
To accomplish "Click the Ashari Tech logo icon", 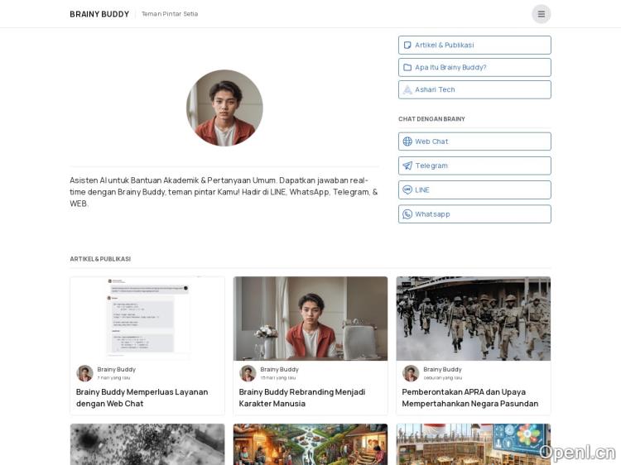I will [407, 89].
